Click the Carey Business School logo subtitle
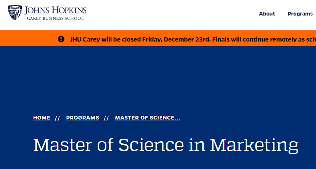Viewport: 316px width, 169px height. pyautogui.click(x=55, y=18)
